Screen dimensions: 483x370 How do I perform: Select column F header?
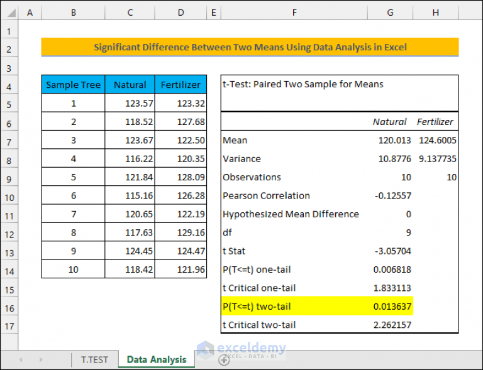click(294, 13)
